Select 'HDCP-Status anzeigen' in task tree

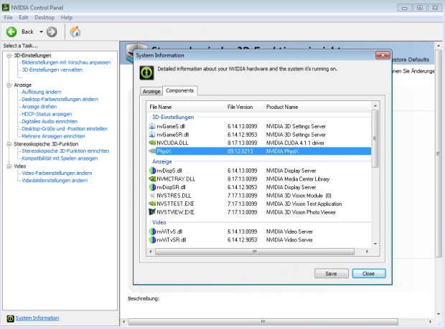tap(47, 114)
